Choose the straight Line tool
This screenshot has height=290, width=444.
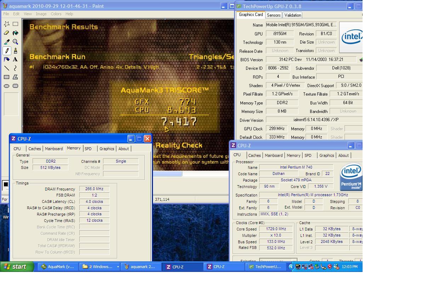pyautogui.click(x=7, y=68)
